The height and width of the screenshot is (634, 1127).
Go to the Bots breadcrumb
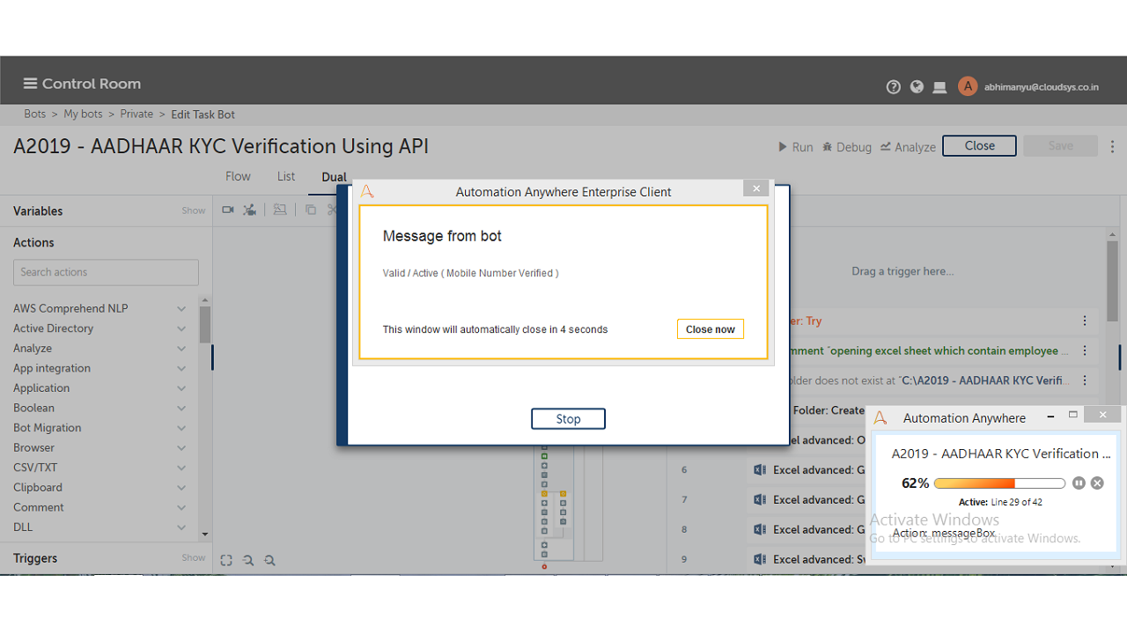pos(35,114)
